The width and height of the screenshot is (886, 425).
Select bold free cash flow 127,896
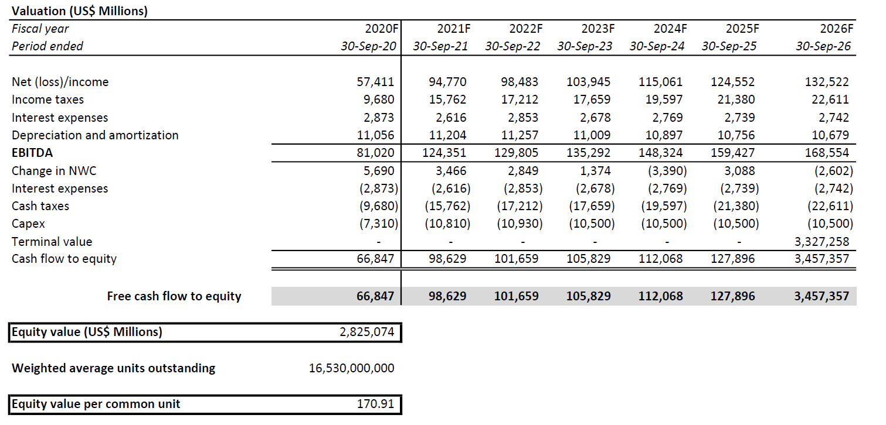click(x=733, y=296)
